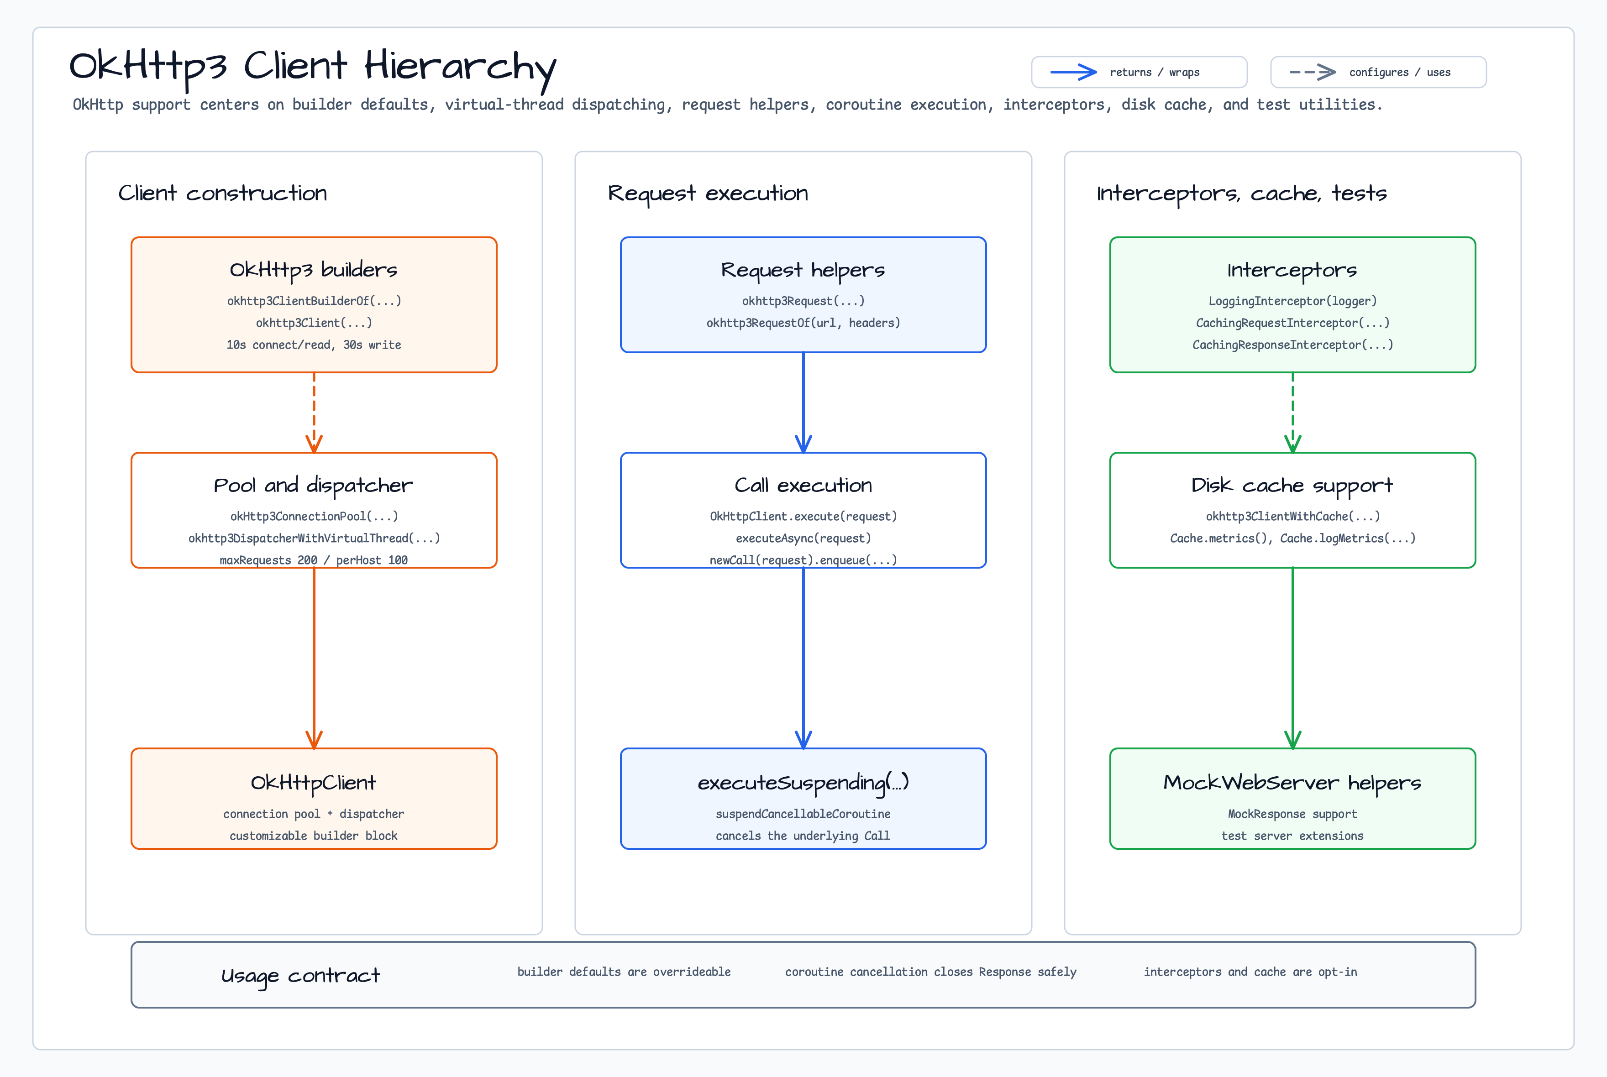Click 'MockResponse support' text

point(1292,814)
